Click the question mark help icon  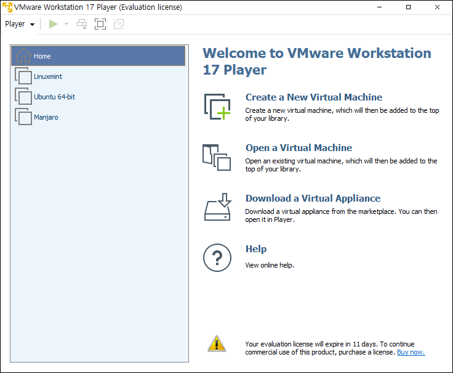pyautogui.click(x=217, y=258)
